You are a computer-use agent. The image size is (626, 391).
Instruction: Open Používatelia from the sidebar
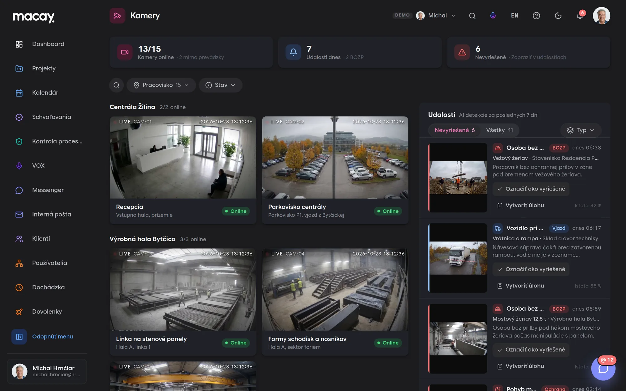(x=49, y=263)
